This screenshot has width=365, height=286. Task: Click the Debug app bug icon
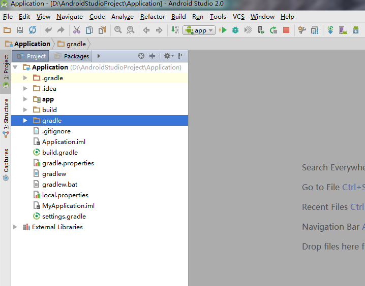pyautogui.click(x=235, y=30)
